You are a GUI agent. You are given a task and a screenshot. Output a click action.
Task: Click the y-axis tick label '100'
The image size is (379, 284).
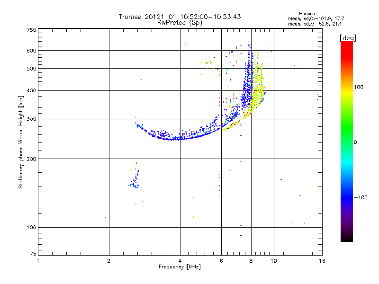(31, 227)
